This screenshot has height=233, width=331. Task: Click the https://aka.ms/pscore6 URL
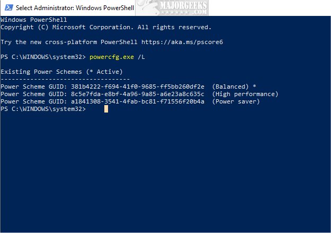[x=182, y=42]
